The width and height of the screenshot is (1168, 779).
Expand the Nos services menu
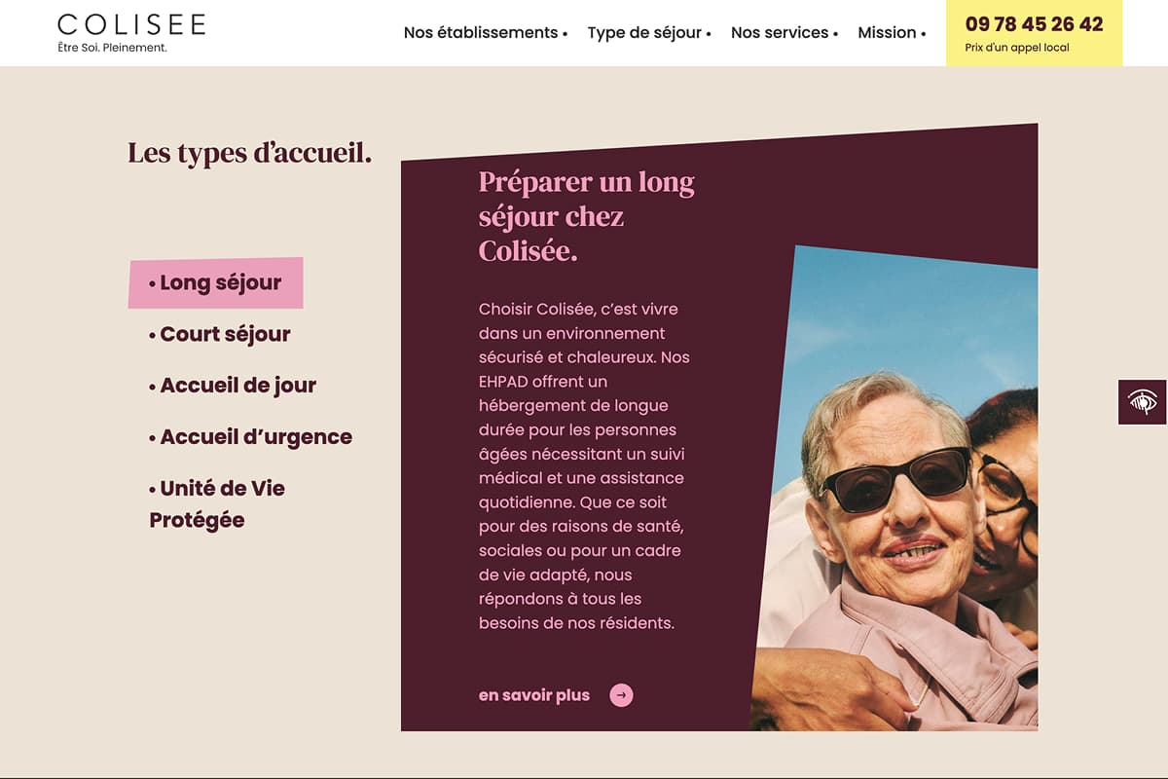coord(784,33)
